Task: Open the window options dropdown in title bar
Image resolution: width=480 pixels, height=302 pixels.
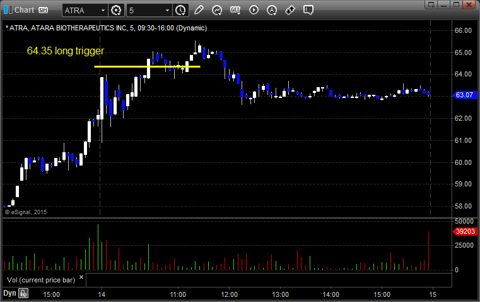Action: 431,4
